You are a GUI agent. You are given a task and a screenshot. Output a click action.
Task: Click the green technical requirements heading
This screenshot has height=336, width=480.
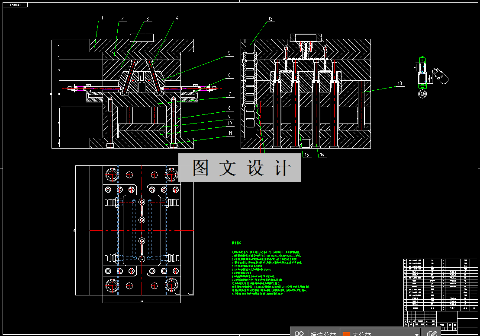[x=236, y=243]
